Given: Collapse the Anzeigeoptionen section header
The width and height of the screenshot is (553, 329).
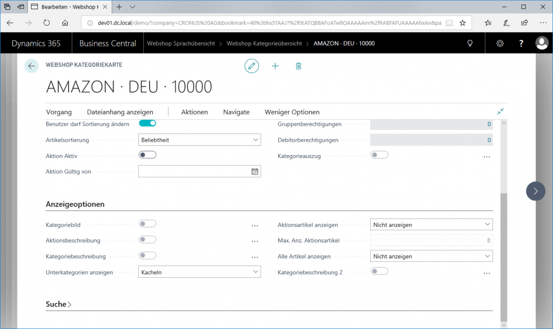Looking at the screenshot, I should (75, 204).
